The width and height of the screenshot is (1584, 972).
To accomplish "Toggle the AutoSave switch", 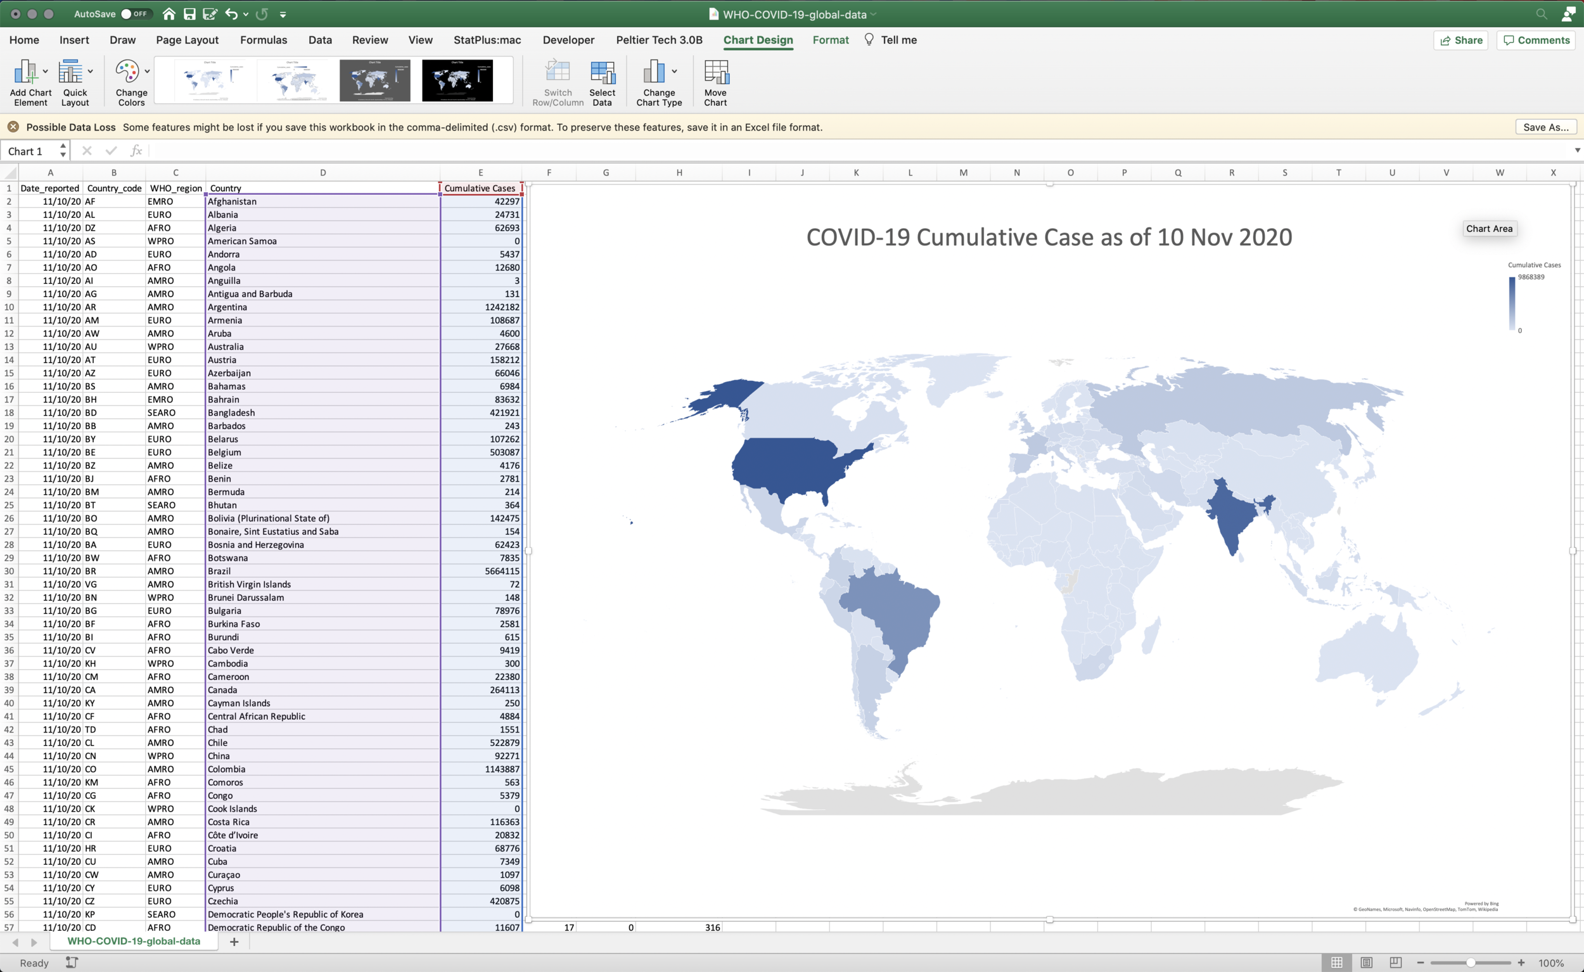I will (x=135, y=14).
